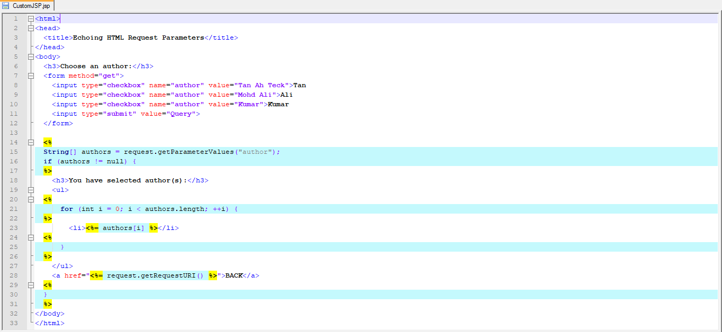The image size is (722, 332).
Task: Click the value "Kumar" string
Action: (251, 104)
